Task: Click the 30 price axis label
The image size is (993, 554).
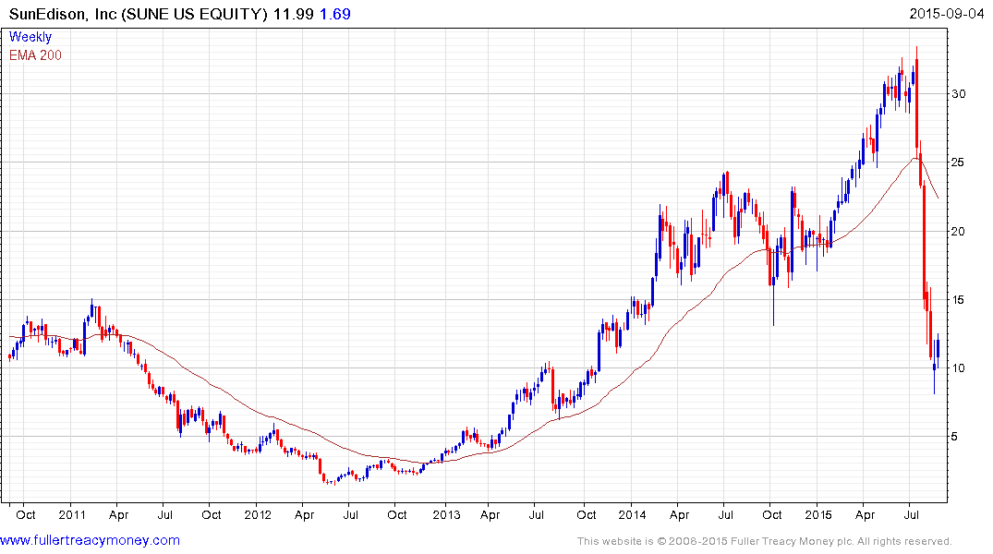Action: pyautogui.click(x=958, y=93)
